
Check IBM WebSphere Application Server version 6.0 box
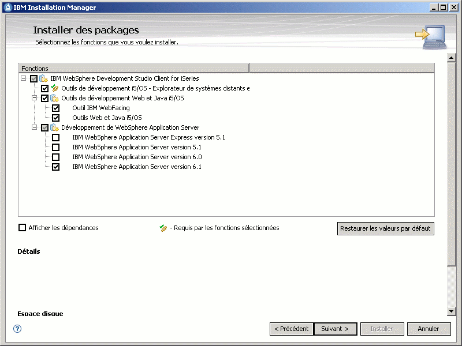click(55, 157)
